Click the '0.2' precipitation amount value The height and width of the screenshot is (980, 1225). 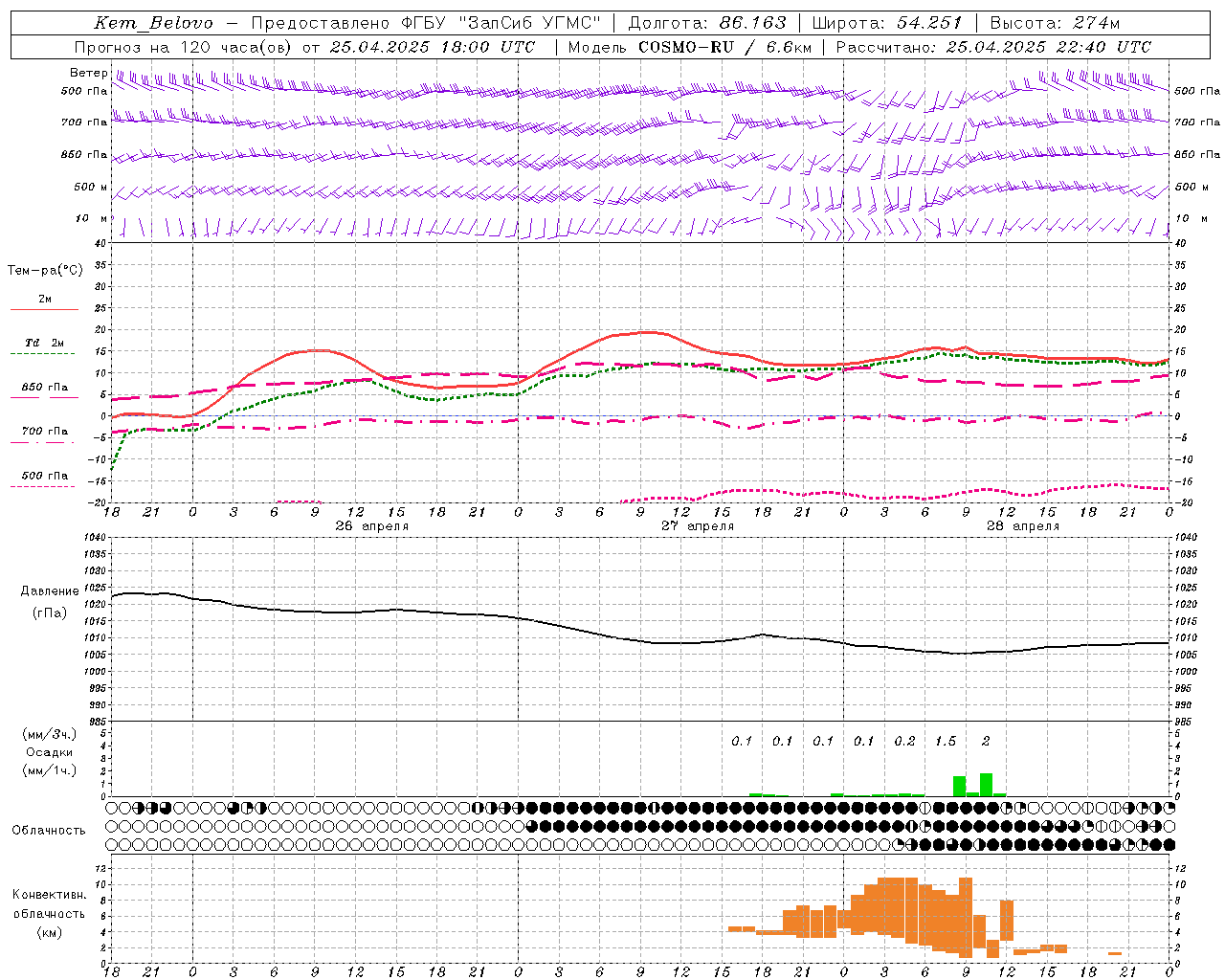[904, 742]
